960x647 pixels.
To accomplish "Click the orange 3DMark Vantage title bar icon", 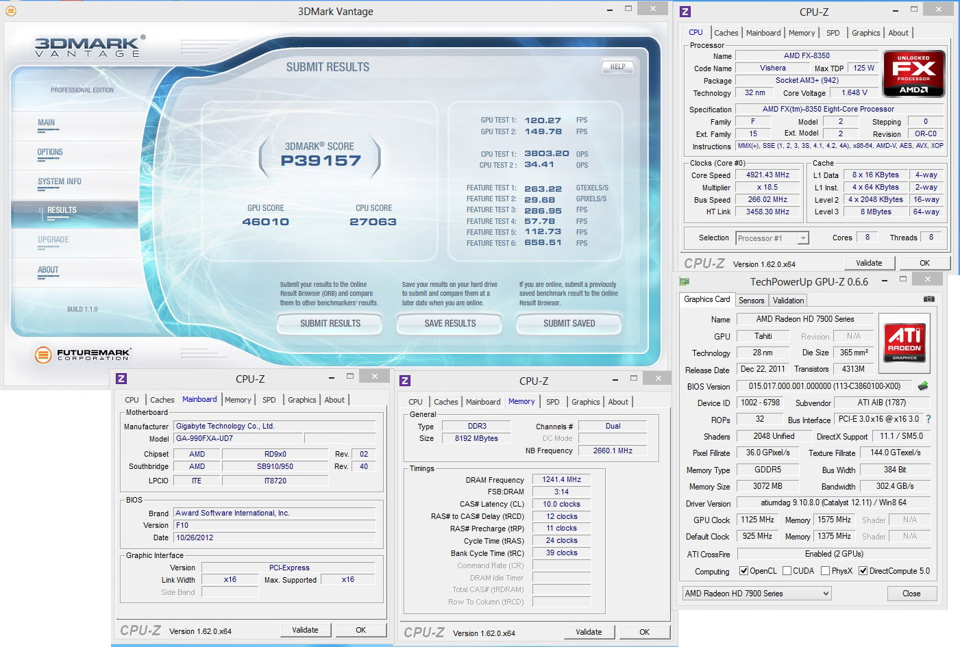I will (x=10, y=11).
